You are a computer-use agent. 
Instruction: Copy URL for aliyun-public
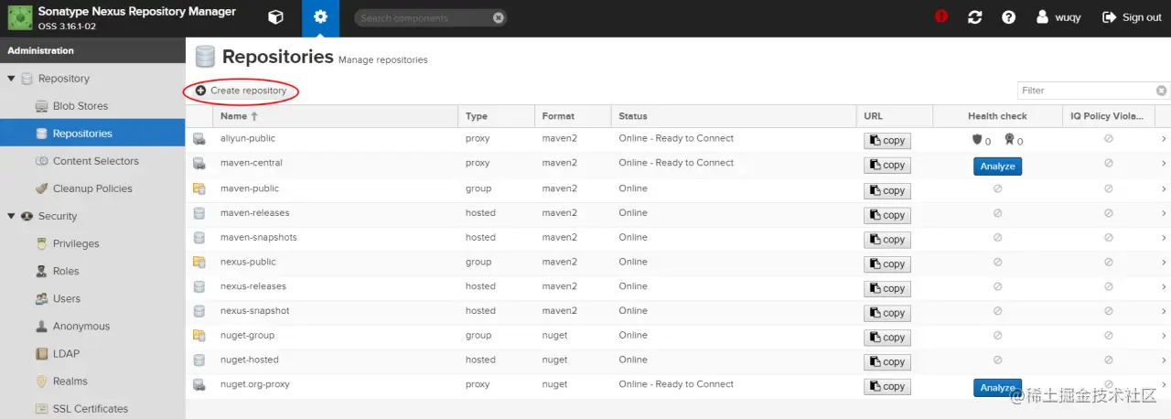tap(887, 141)
